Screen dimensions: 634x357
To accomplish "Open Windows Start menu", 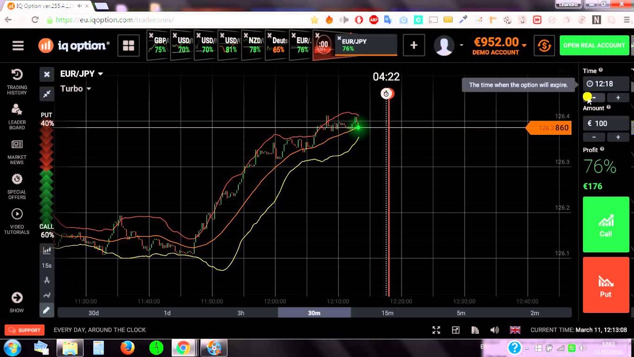I will (x=12, y=348).
